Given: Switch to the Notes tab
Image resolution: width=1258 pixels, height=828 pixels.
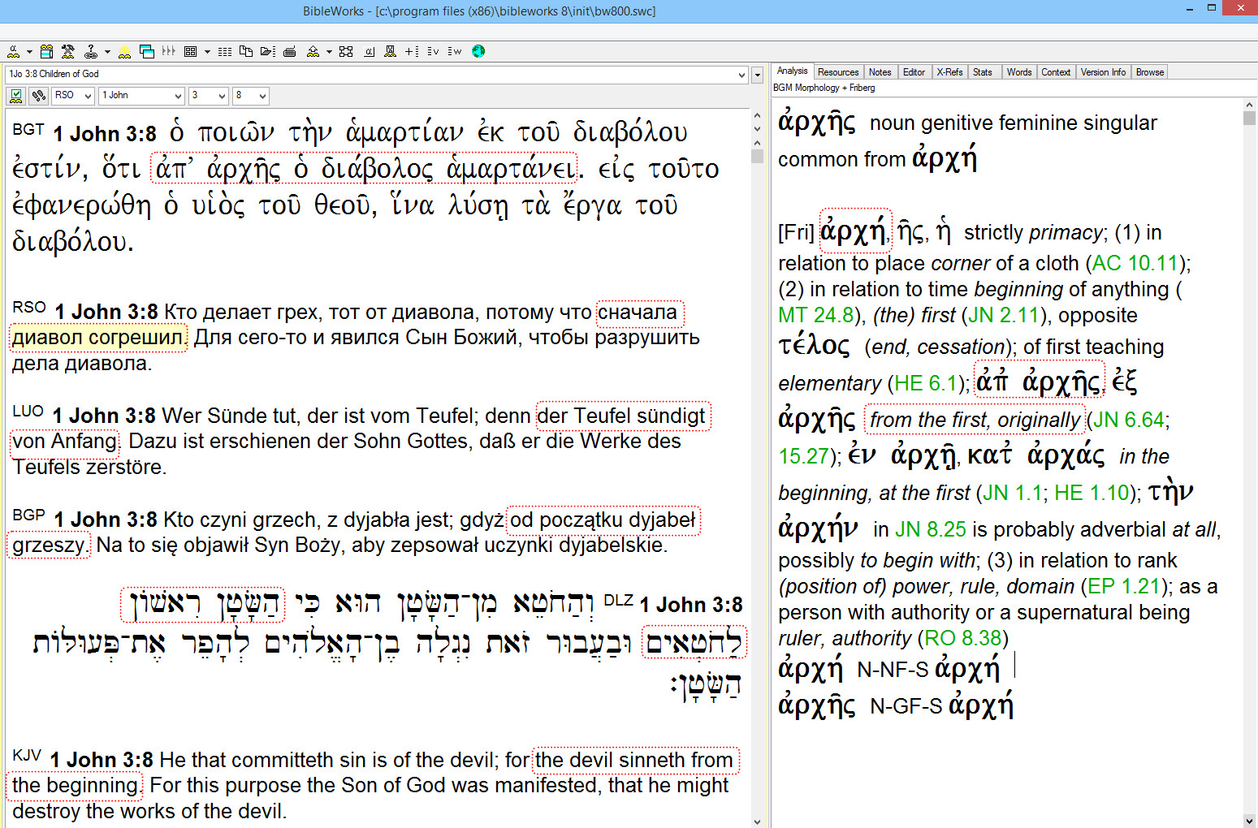Looking at the screenshot, I should coord(880,72).
